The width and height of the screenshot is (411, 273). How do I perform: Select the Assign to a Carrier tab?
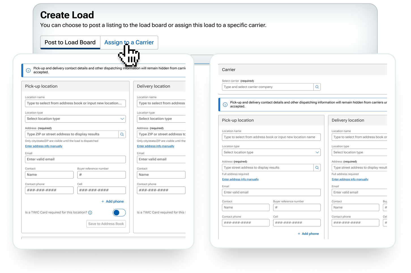tap(129, 42)
